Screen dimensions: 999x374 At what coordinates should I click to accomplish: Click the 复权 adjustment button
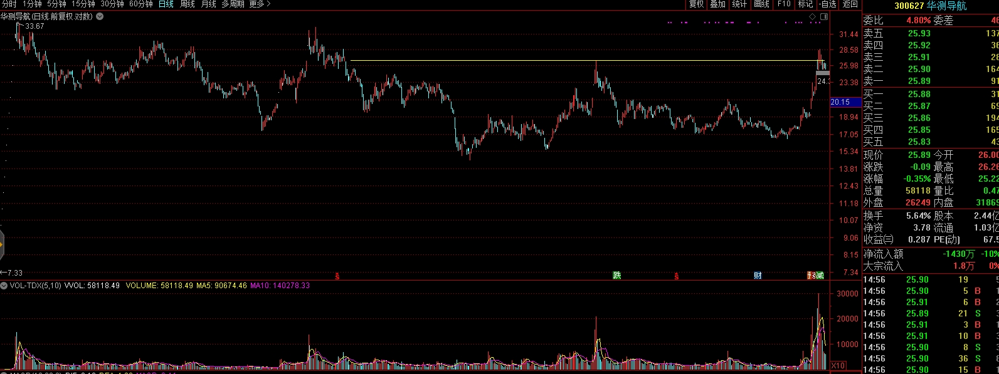(x=697, y=4)
